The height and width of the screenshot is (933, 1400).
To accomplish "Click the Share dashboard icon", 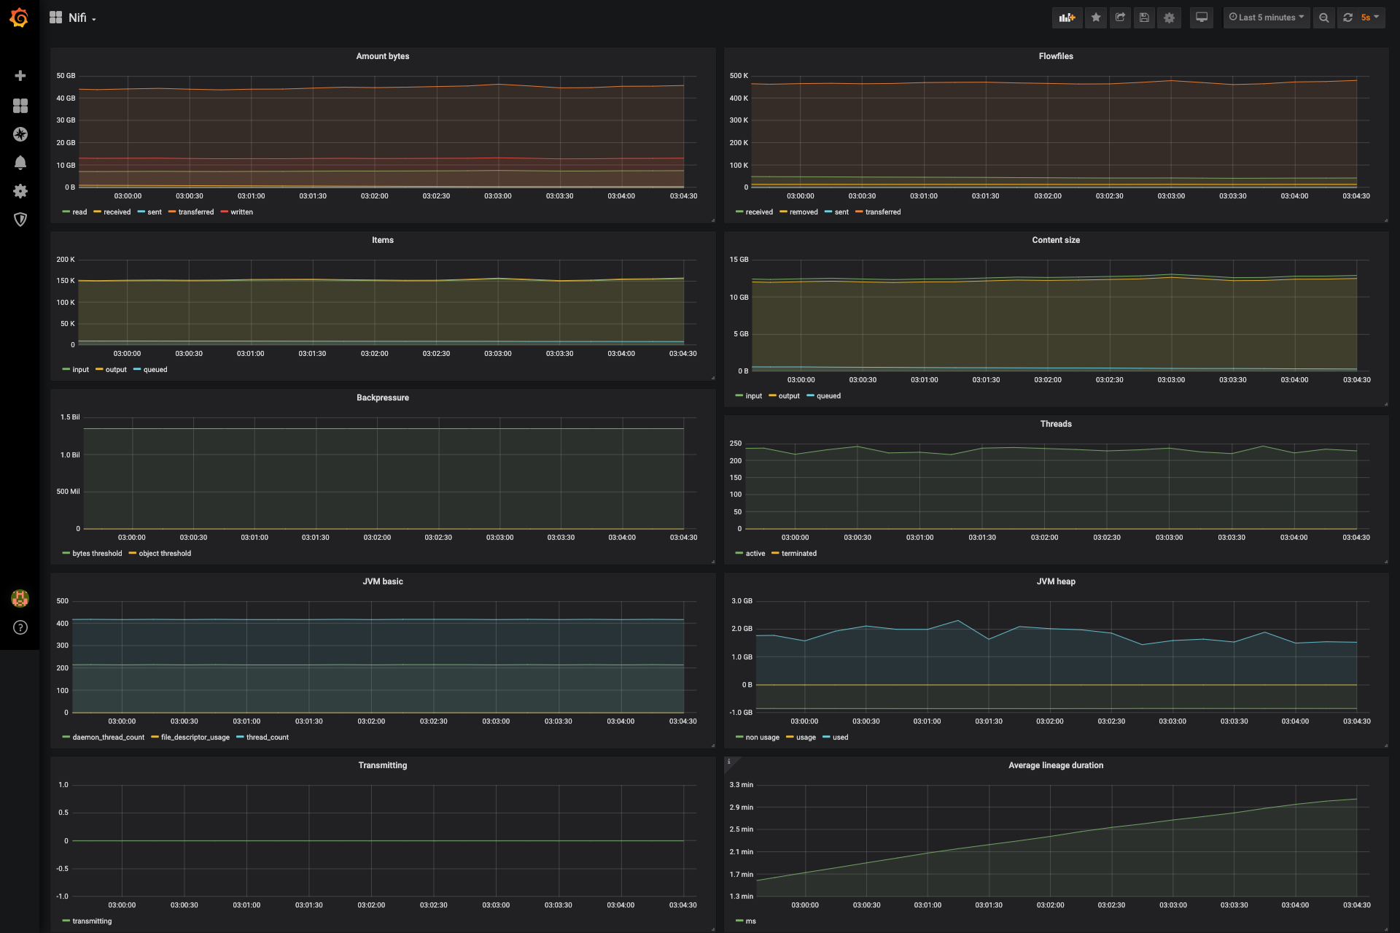I will pos(1120,18).
